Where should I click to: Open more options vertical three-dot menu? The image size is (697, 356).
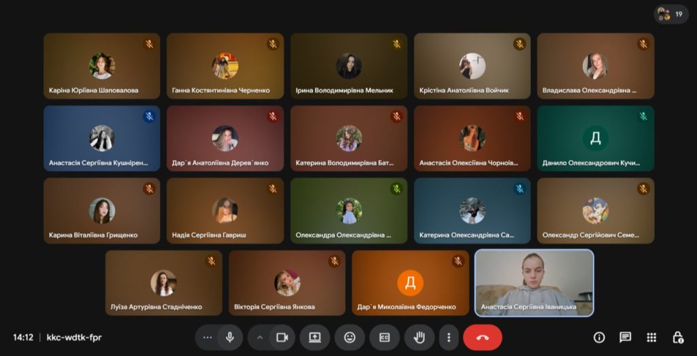(448, 337)
